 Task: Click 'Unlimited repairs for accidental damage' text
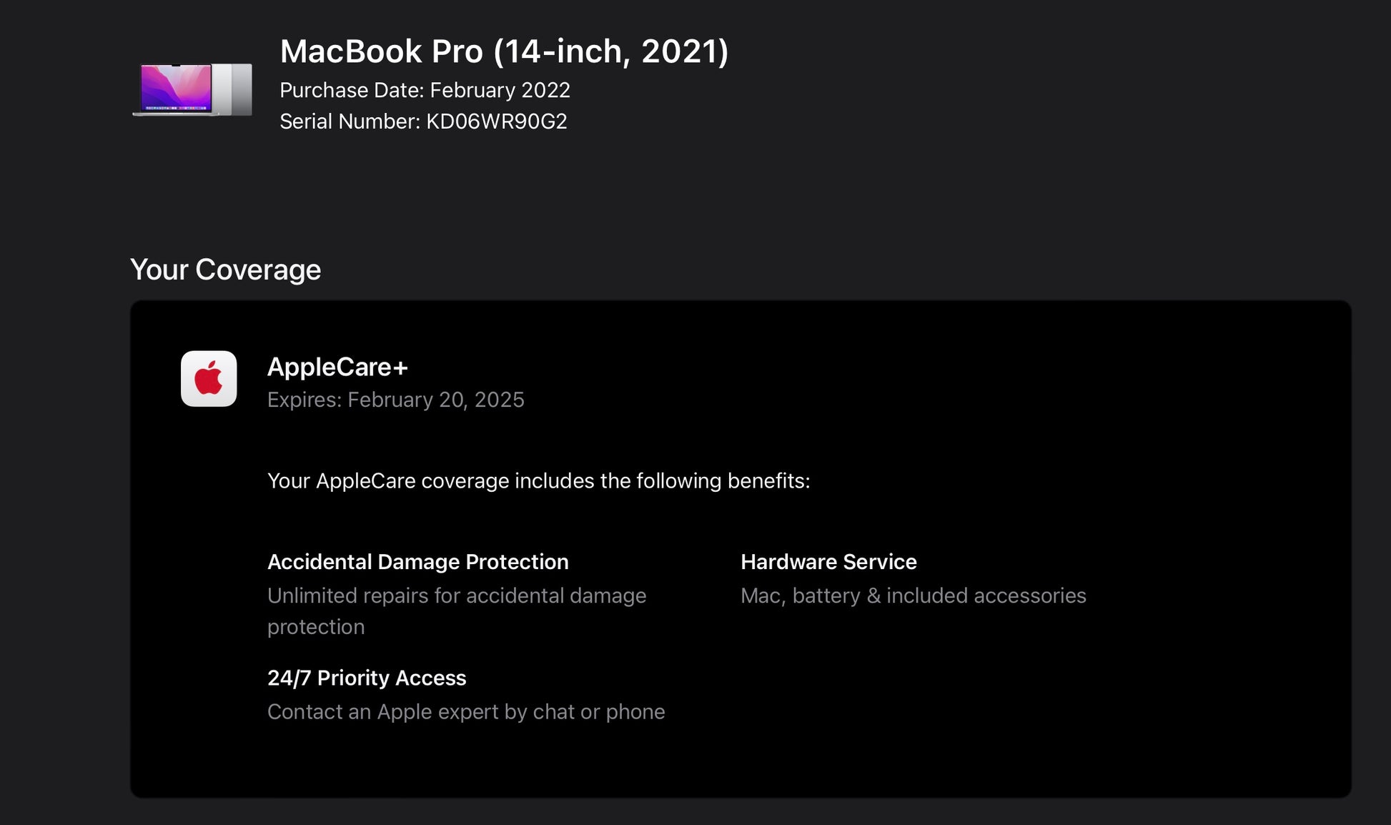[x=457, y=596]
